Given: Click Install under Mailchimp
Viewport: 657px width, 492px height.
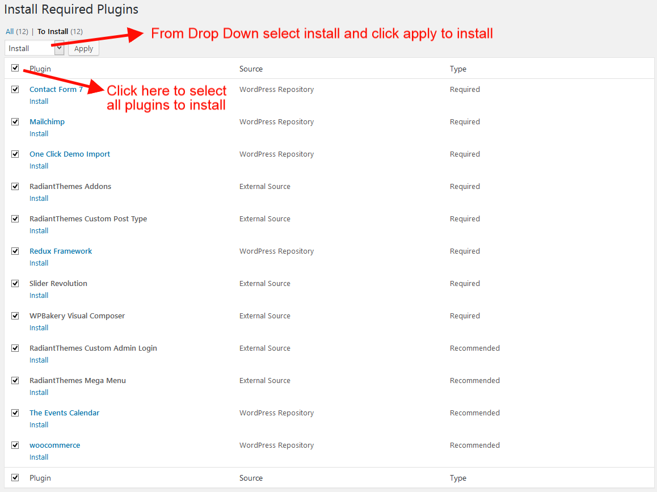Looking at the screenshot, I should click(39, 134).
